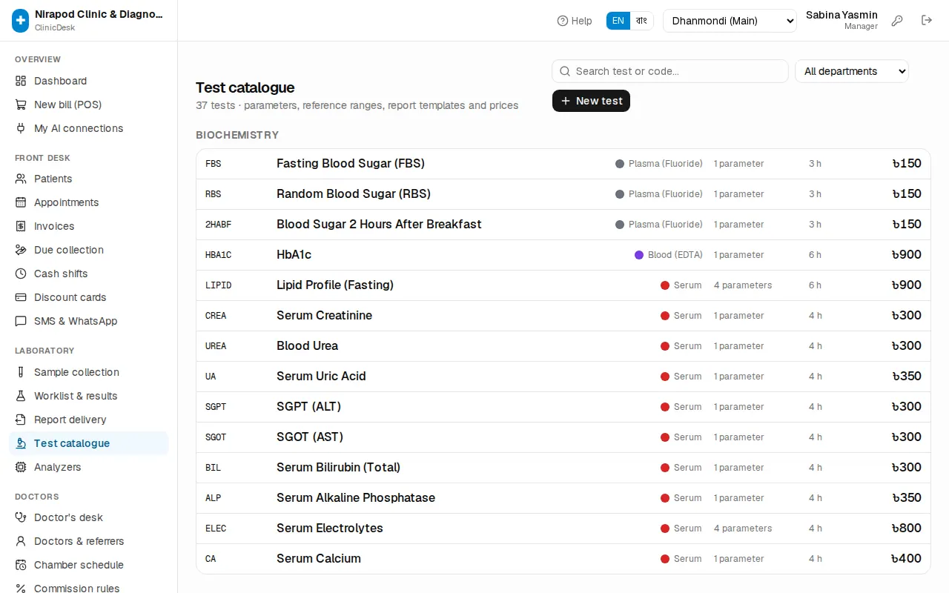The height and width of the screenshot is (593, 949).
Task: Open Discount cards page
Action: click(89, 297)
